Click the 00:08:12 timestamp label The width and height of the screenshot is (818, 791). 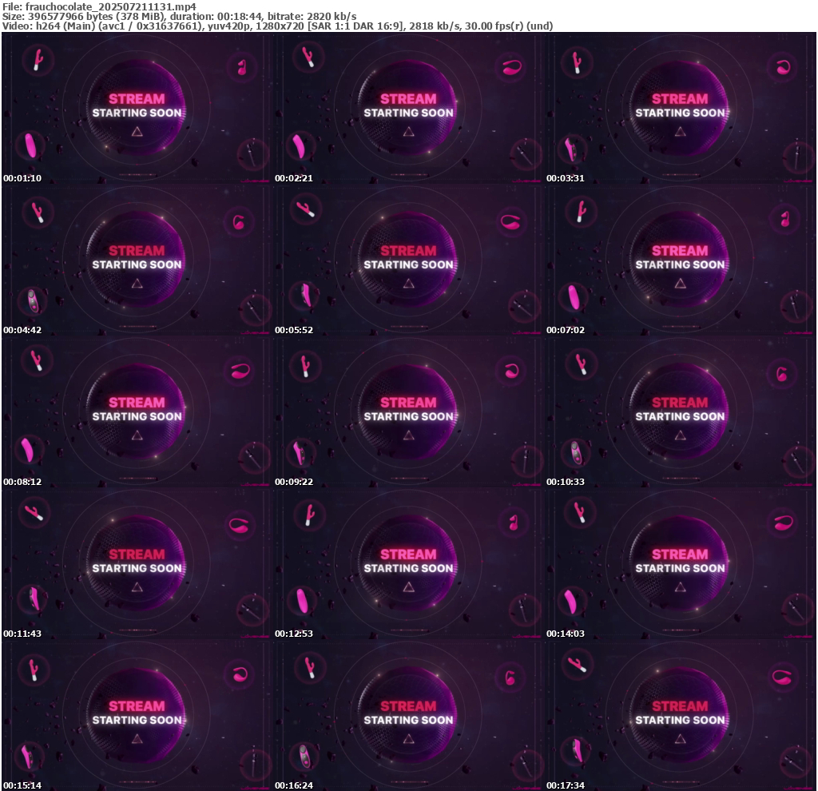coord(22,482)
